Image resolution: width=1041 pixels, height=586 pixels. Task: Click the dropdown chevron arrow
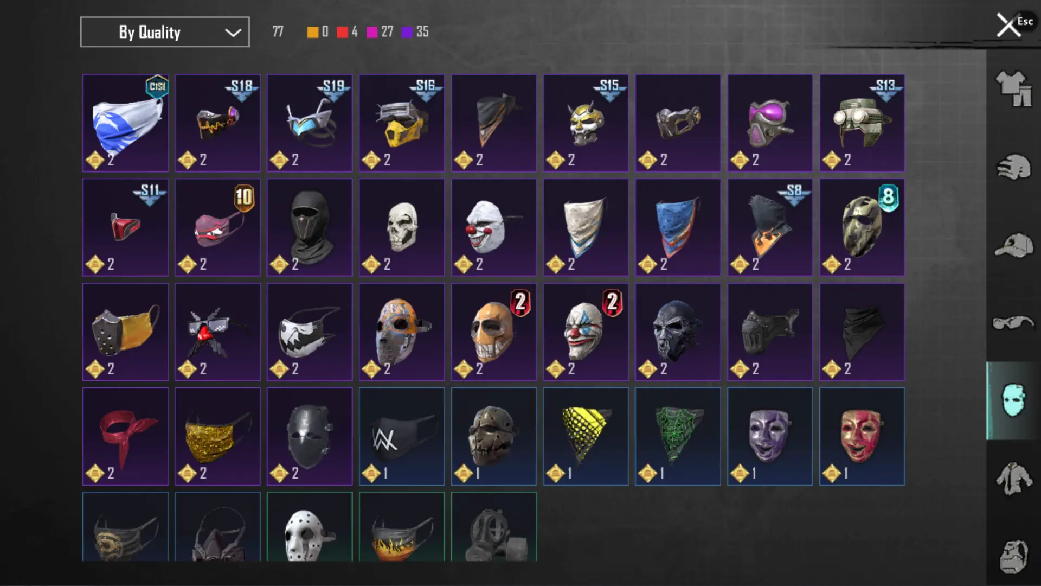click(x=233, y=33)
